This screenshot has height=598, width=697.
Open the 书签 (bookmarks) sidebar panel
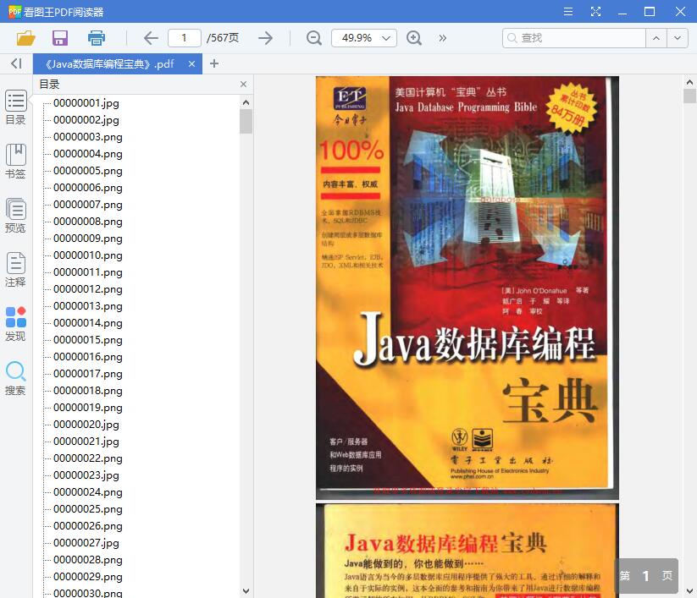click(15, 162)
